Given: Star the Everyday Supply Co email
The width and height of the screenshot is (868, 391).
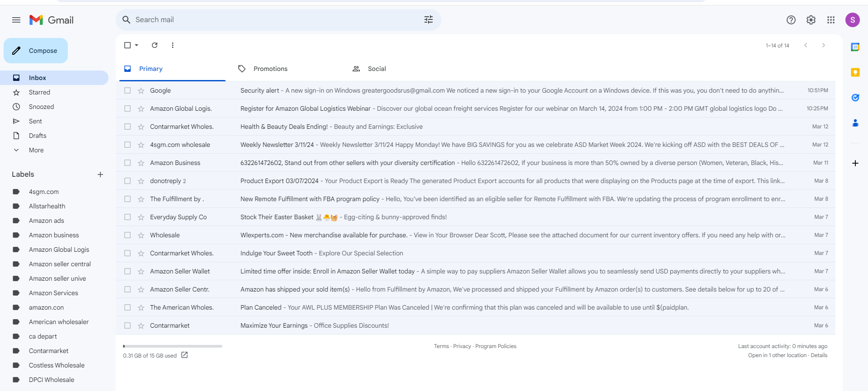Looking at the screenshot, I should (x=141, y=217).
